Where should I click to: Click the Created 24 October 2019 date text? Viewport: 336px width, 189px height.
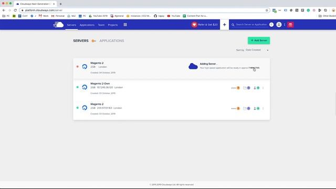tap(103, 72)
